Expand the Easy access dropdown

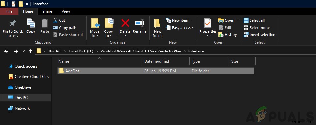pos(193,28)
